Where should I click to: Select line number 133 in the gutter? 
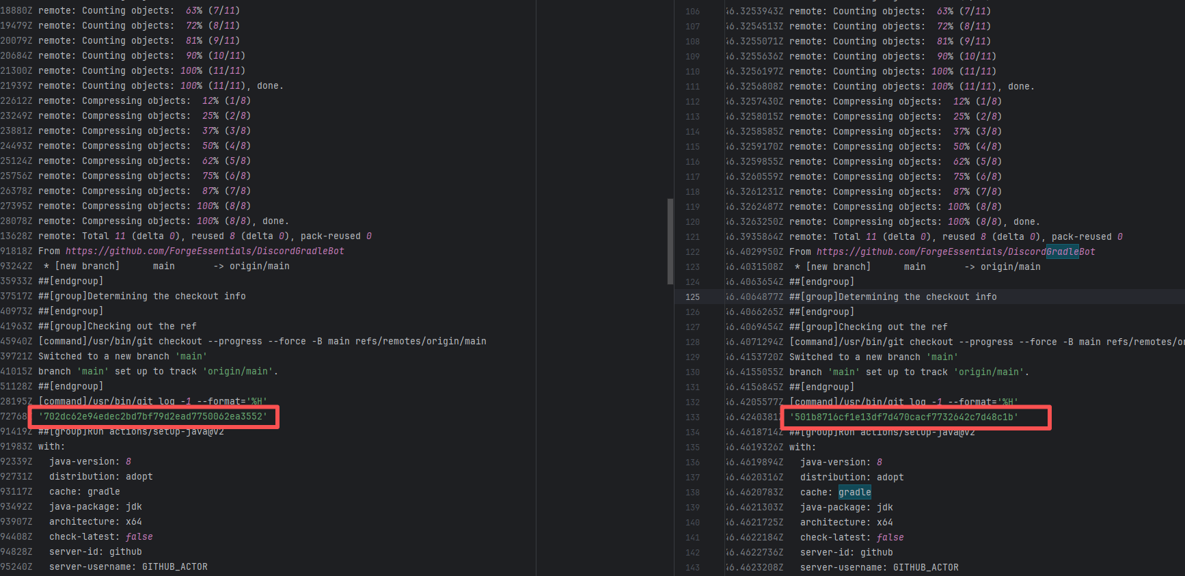coord(692,417)
